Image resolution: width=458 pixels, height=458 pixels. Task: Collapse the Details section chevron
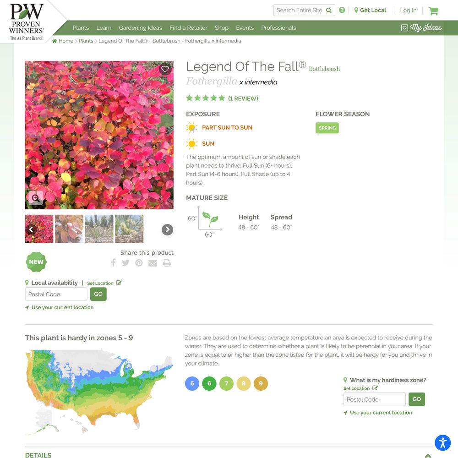[x=428, y=455]
